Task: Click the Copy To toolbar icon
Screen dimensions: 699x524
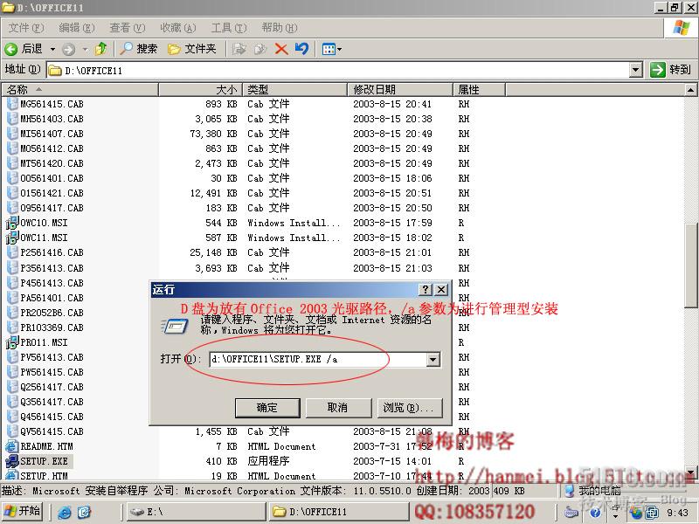Action: 260,49
